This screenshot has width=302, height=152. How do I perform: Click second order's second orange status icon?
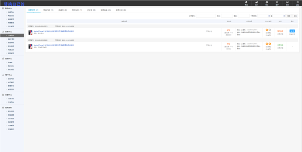click(270, 44)
